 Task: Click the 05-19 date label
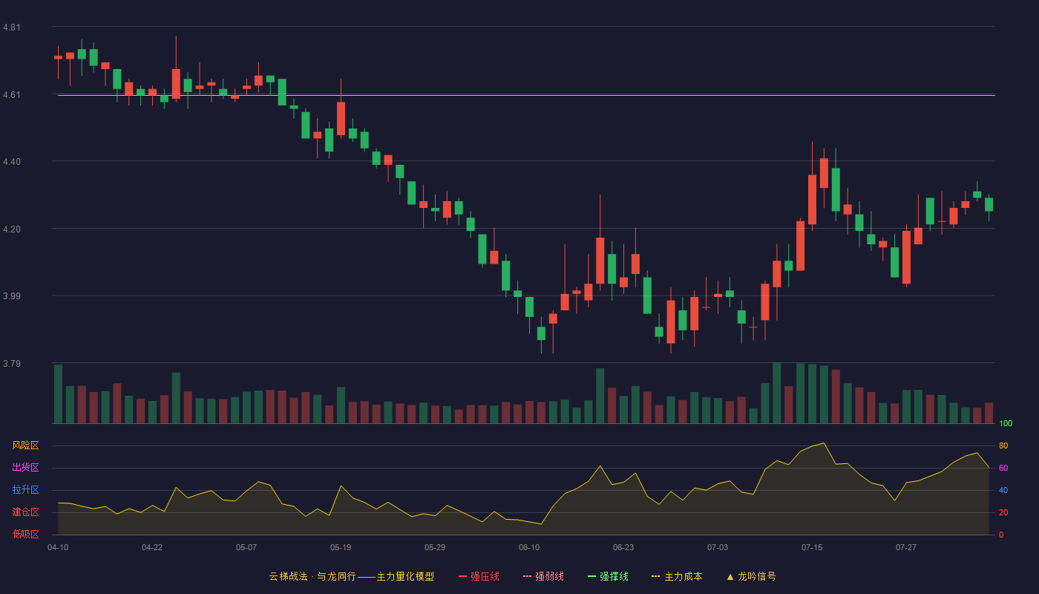341,547
